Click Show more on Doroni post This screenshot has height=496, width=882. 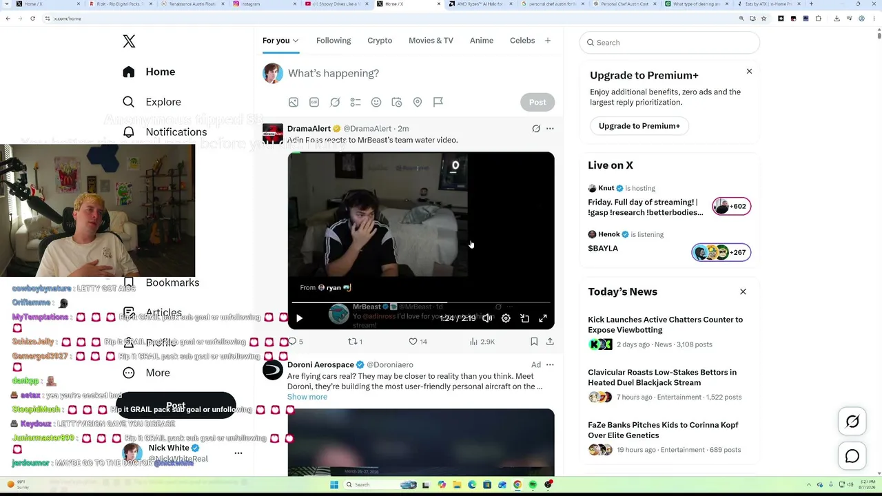coord(307,397)
